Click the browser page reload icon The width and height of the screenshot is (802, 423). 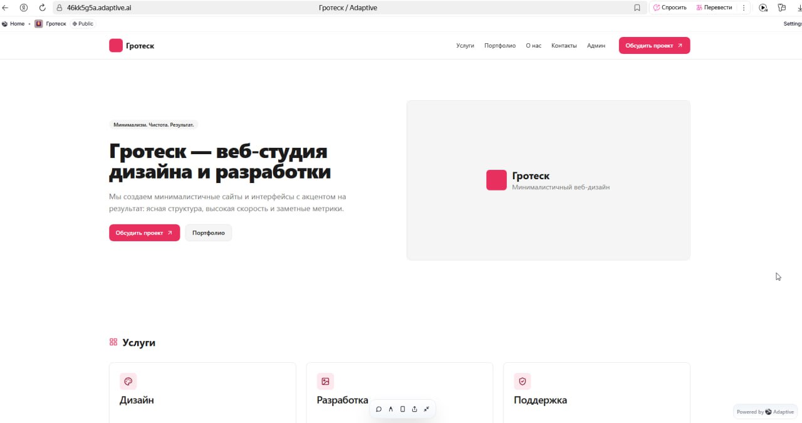pos(42,8)
